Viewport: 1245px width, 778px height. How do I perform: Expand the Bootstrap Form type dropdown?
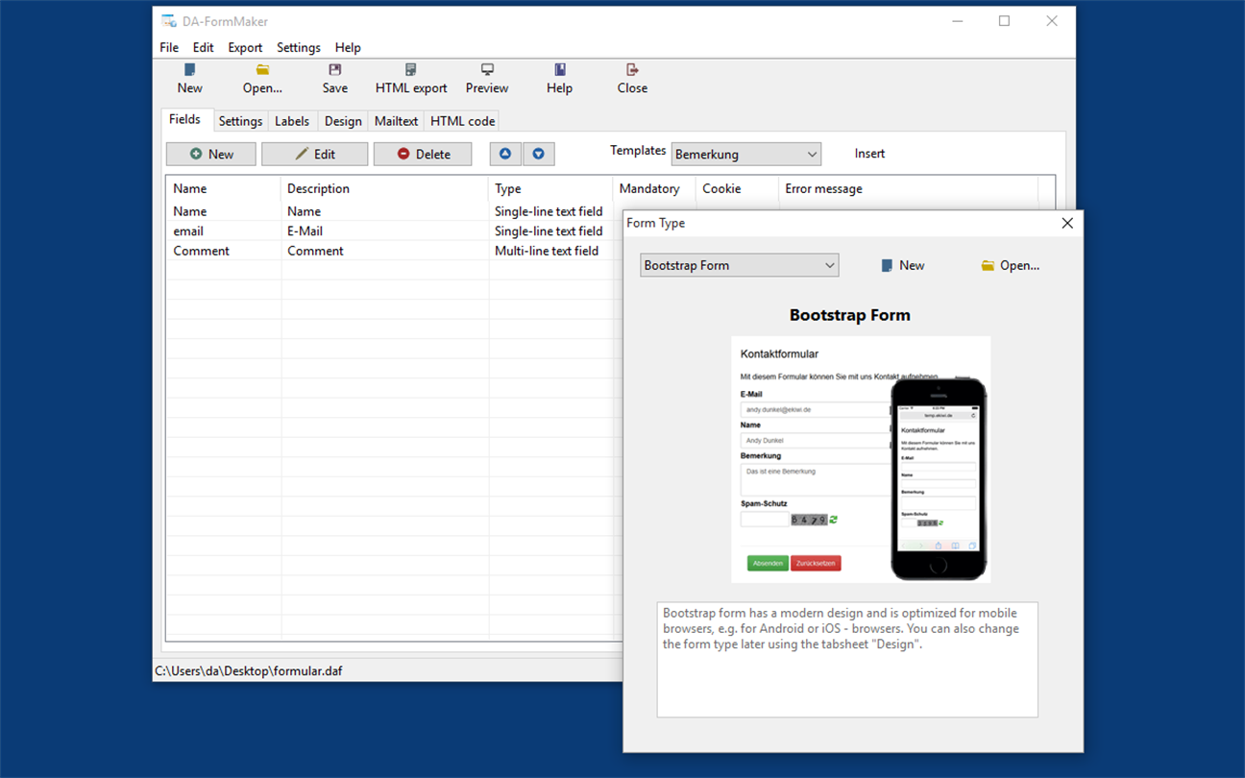[x=740, y=265]
